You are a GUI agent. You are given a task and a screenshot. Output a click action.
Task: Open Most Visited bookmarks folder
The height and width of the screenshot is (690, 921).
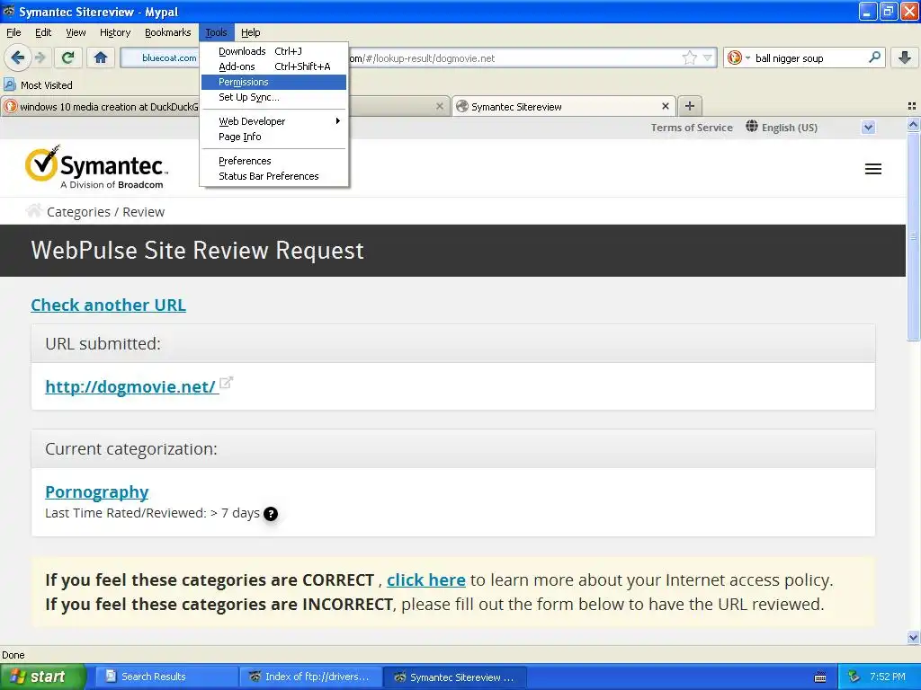39,85
